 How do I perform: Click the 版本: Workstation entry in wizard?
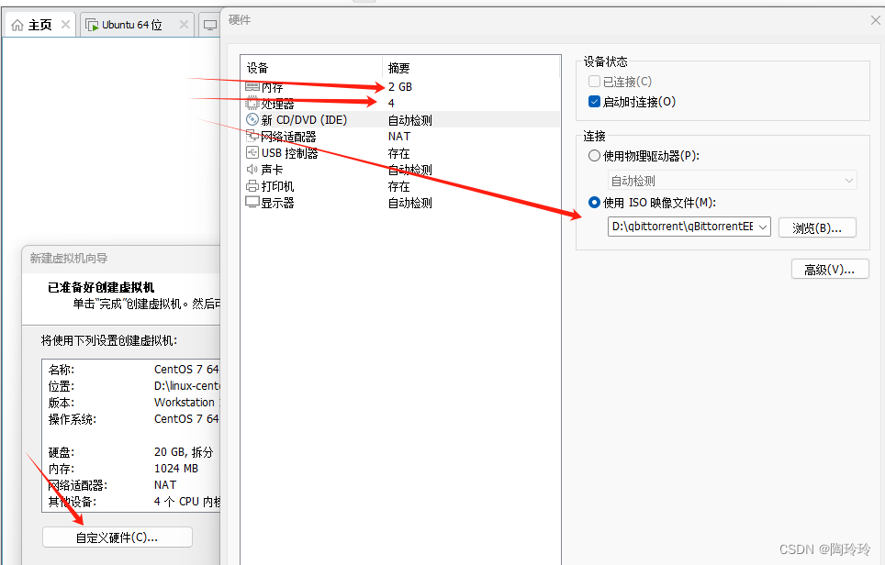tap(134, 403)
